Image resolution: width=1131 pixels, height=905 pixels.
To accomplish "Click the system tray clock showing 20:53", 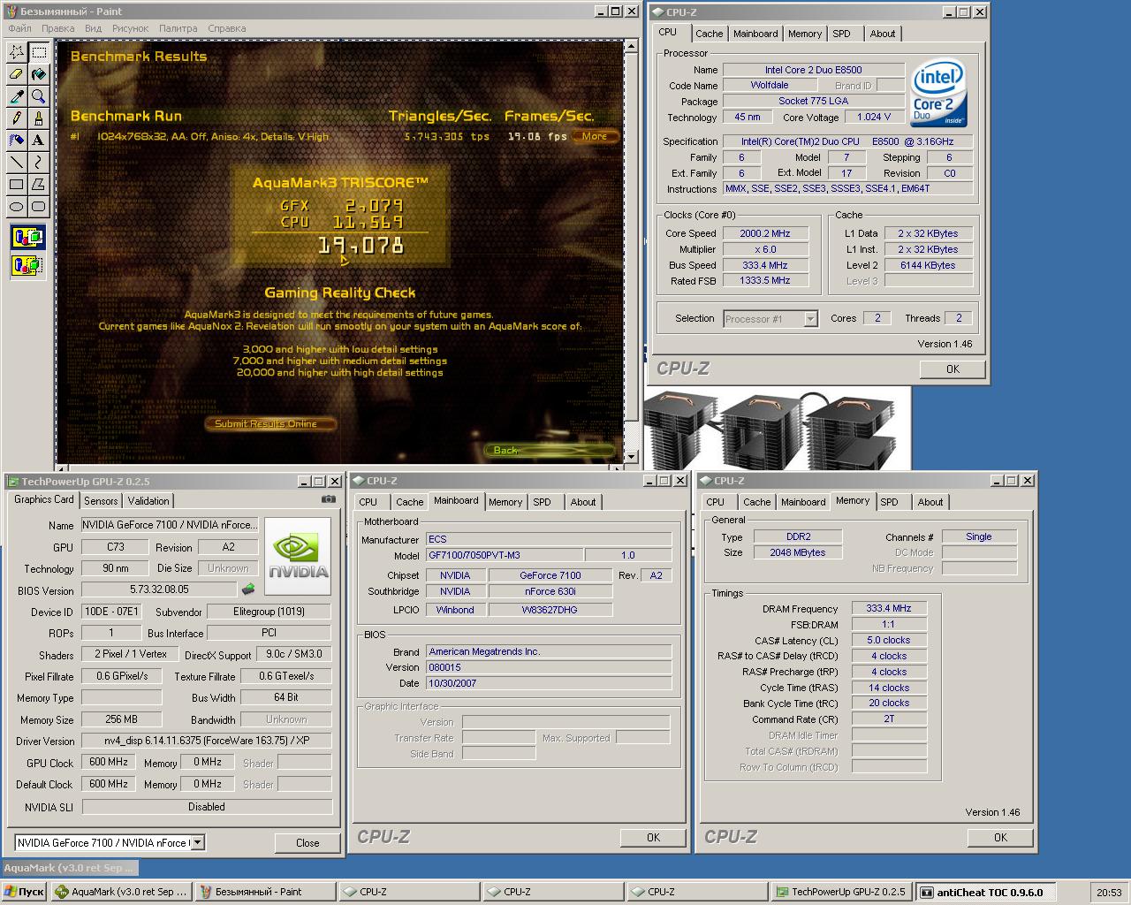I will 1109,893.
